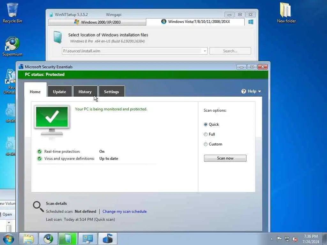Expand the Help dropdown arrow
This screenshot has height=245, width=327.
tap(259, 92)
